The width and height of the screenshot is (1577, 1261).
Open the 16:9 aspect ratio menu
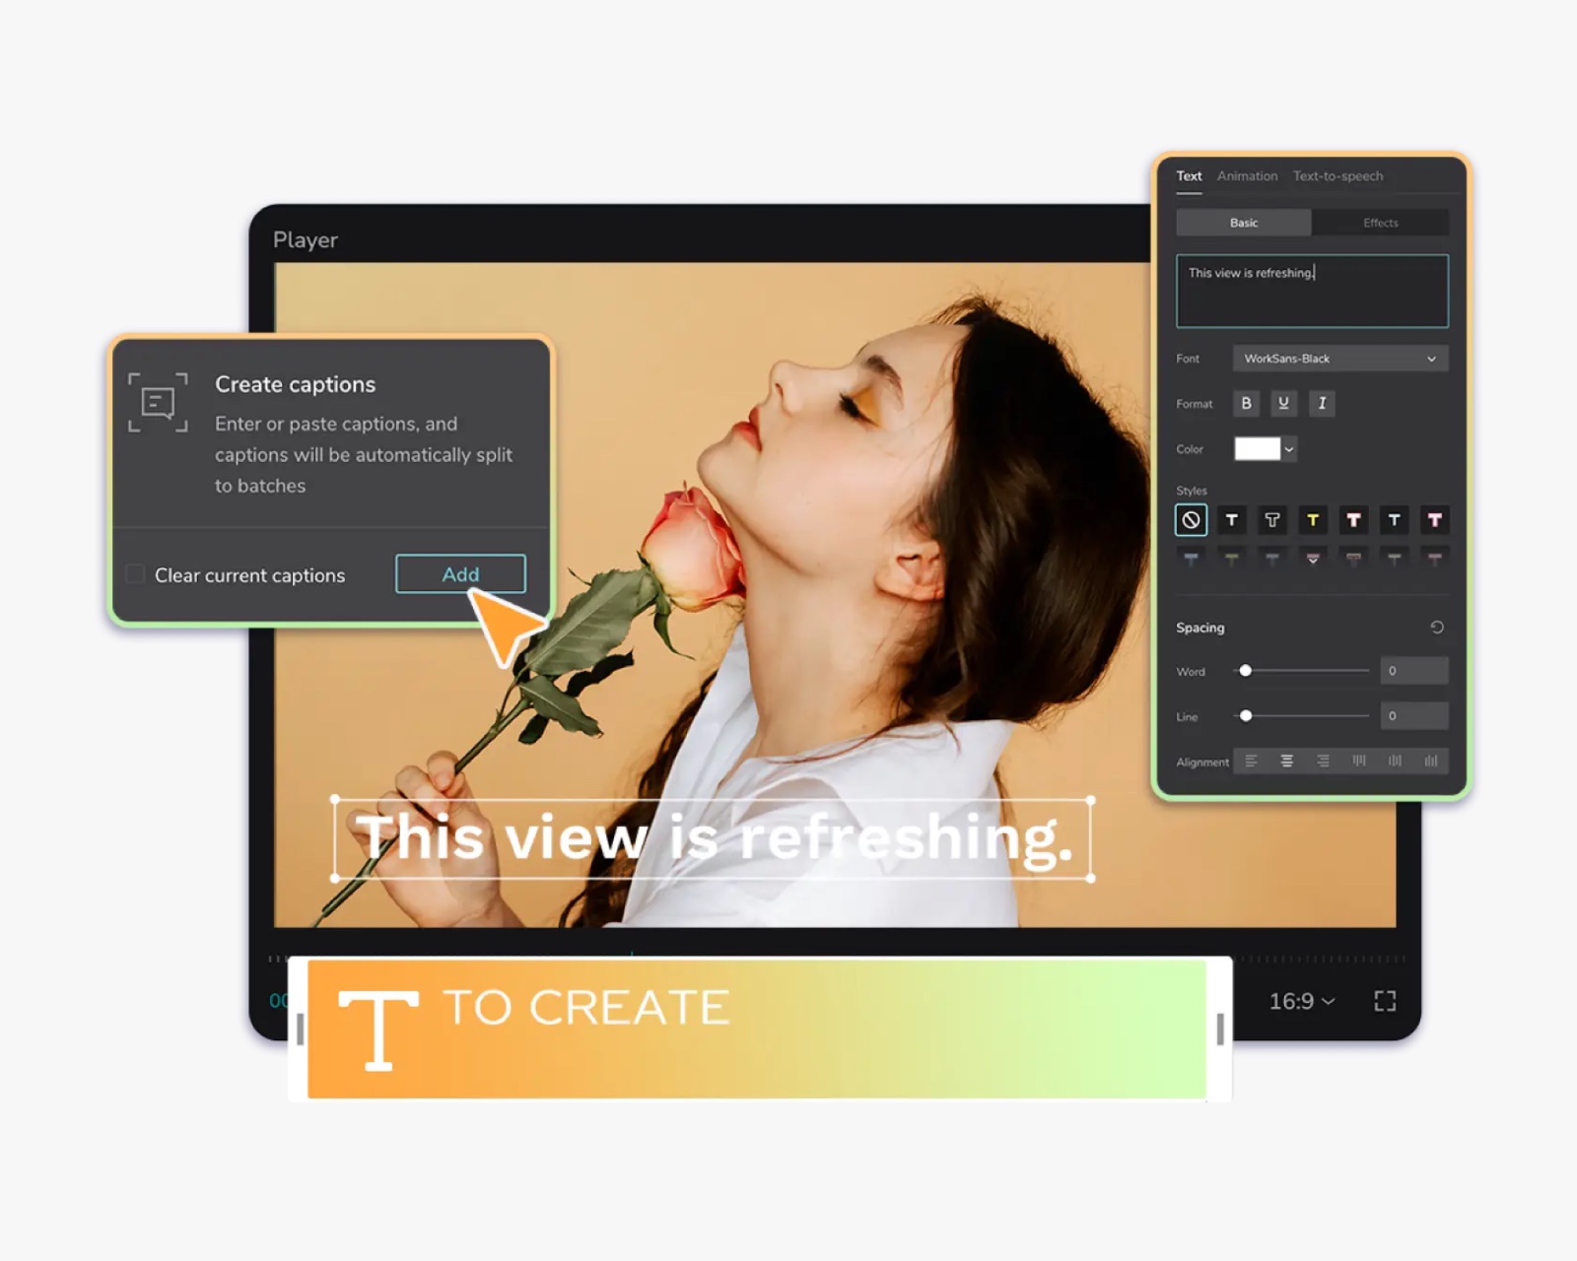pyautogui.click(x=1301, y=1001)
